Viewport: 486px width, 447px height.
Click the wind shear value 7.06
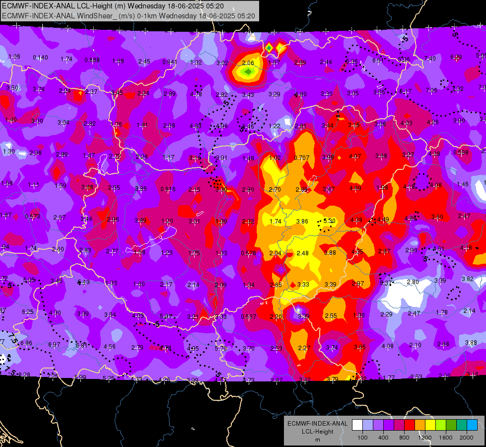431,90
